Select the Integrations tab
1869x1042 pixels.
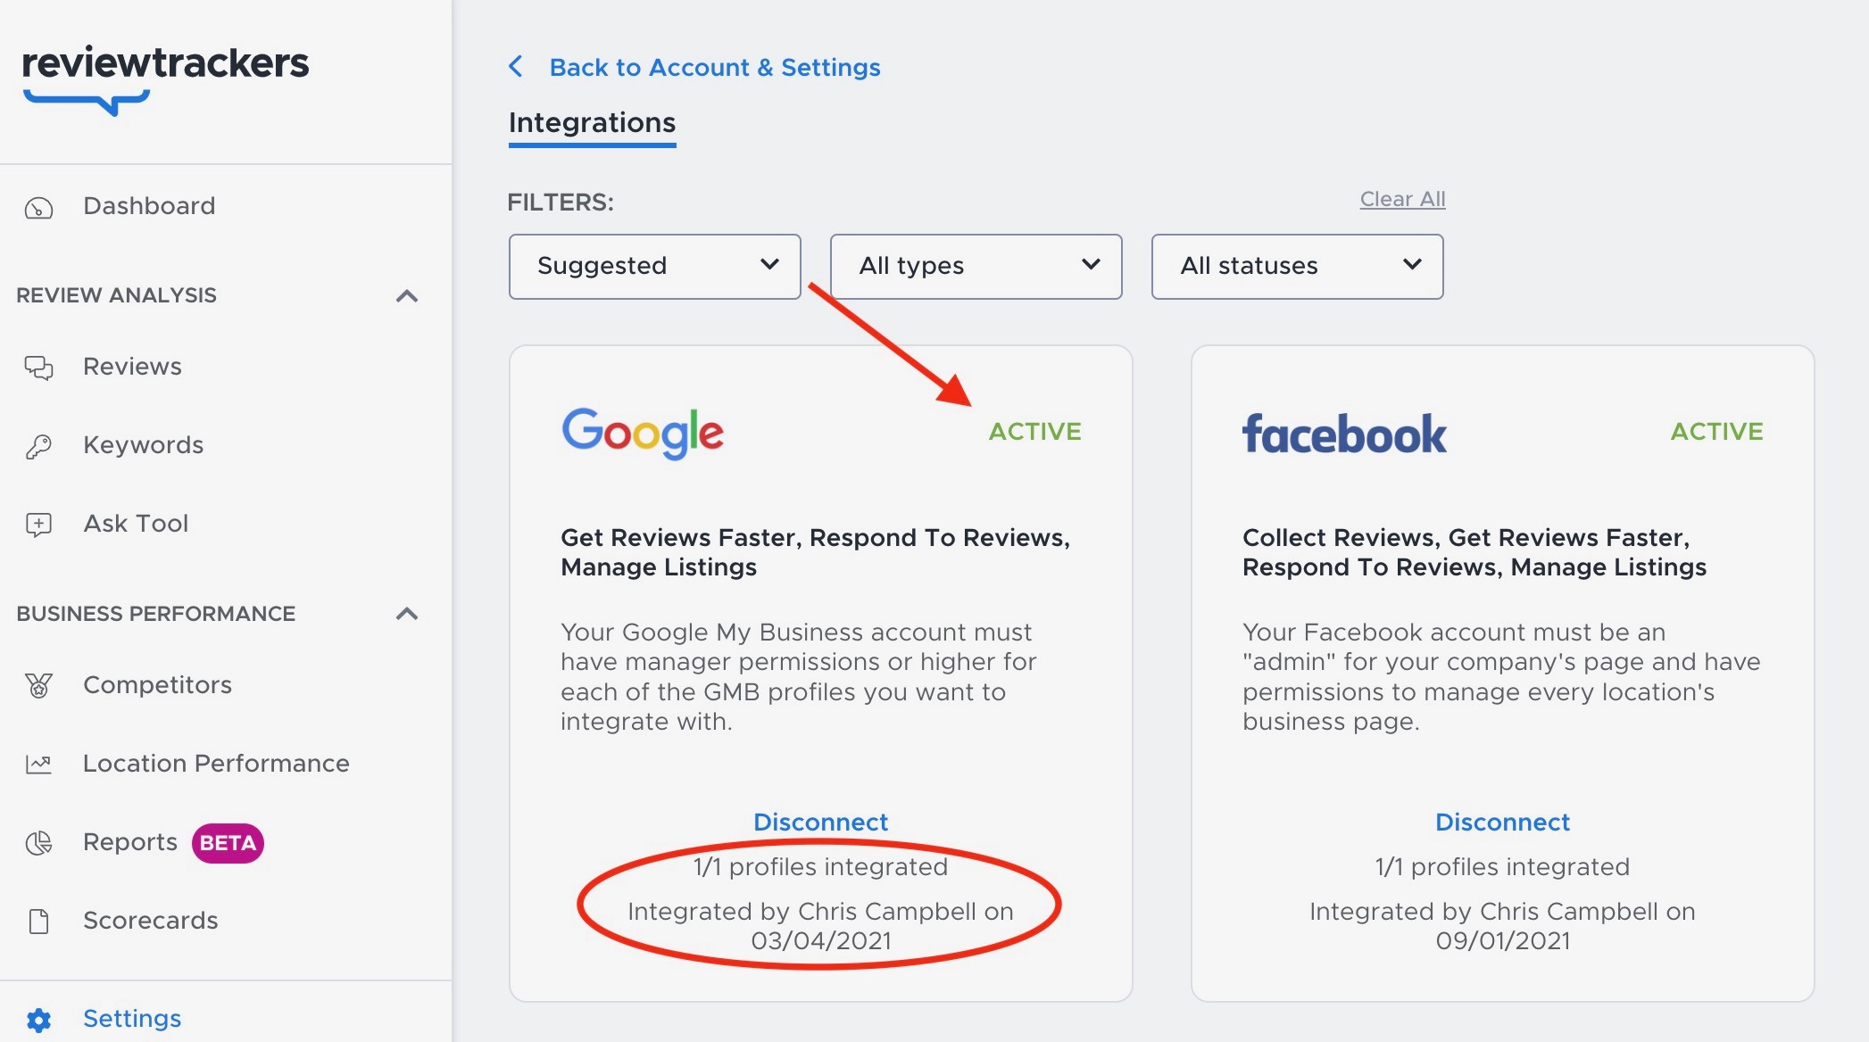[592, 123]
